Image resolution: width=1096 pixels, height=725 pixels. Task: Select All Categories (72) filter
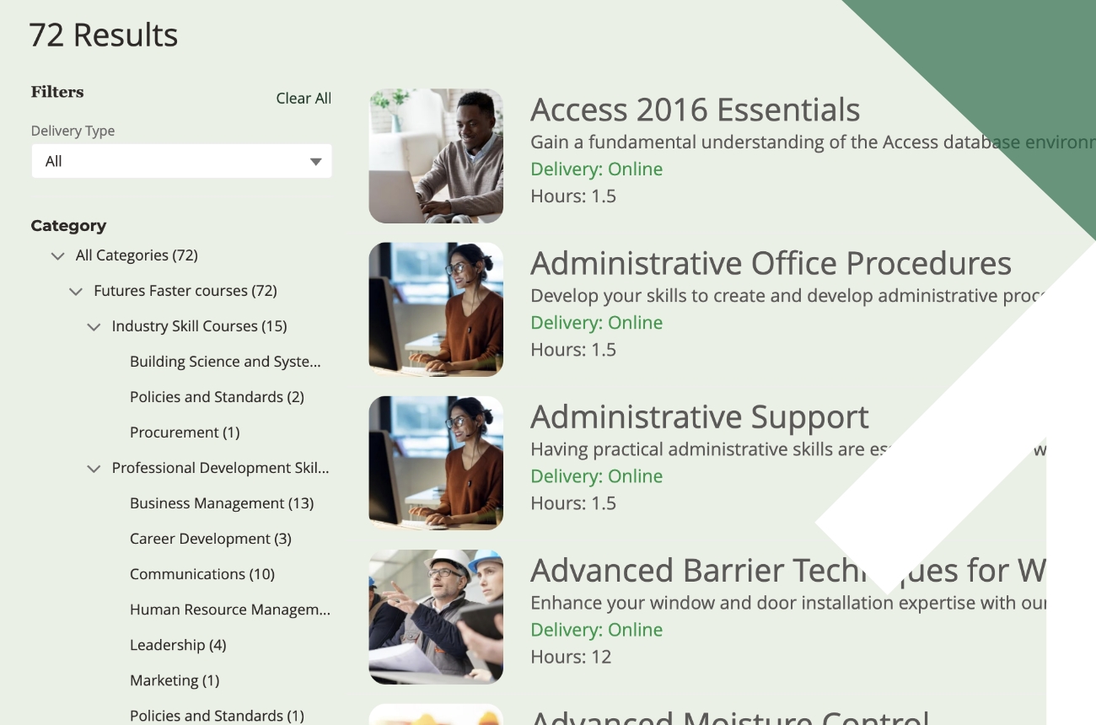pyautogui.click(x=137, y=255)
